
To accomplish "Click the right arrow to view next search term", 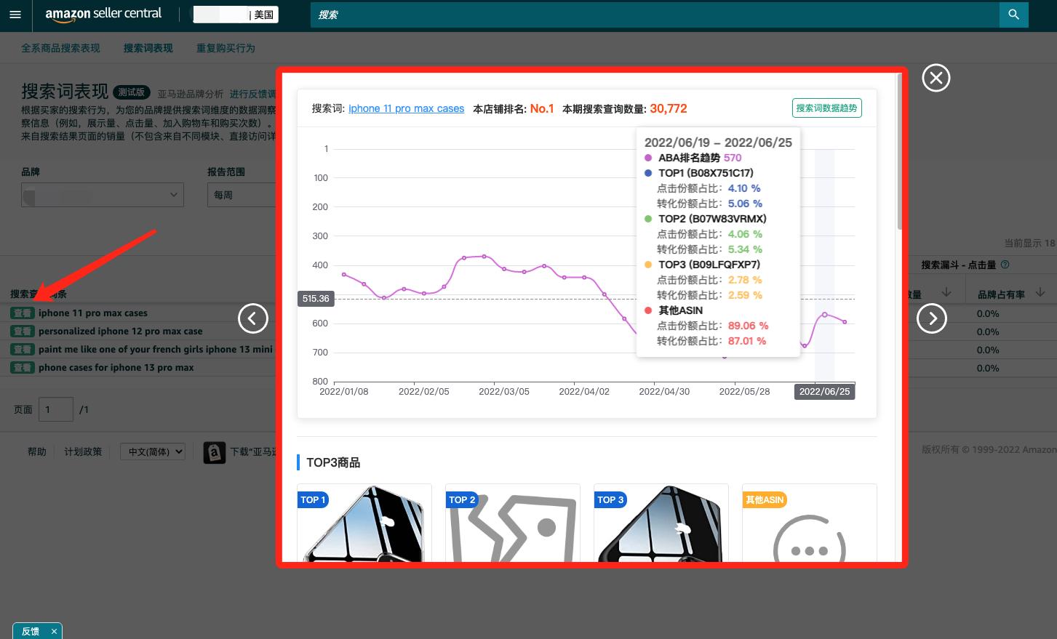I will 932,318.
